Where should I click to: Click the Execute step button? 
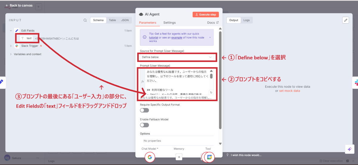tap(206, 14)
